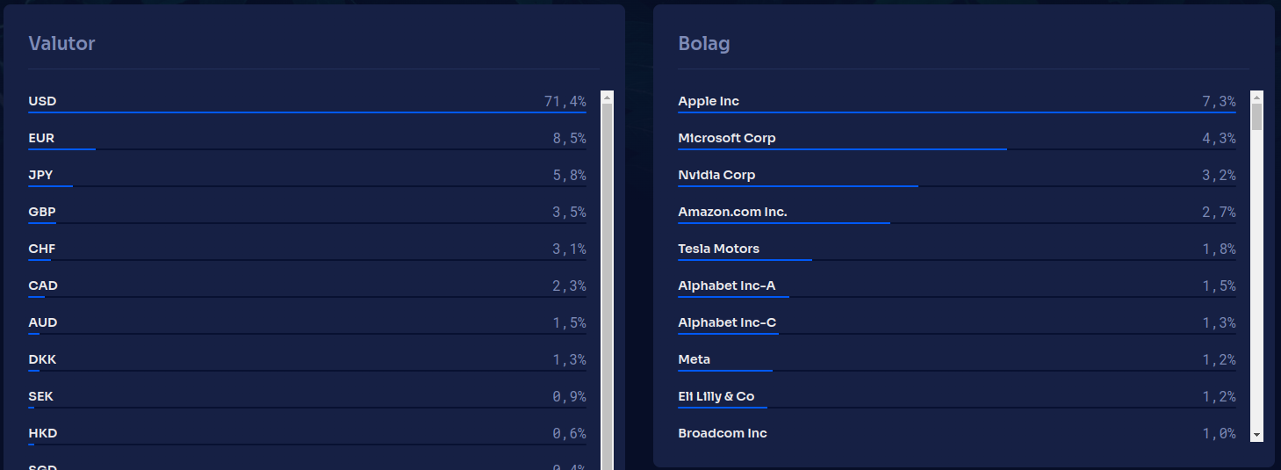Click the Valutor list scroll-up arrow
The width and height of the screenshot is (1281, 470).
tap(607, 98)
